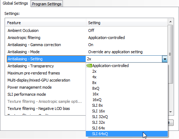
Task: Click the scrollbar up arrow
Action: [x=170, y=22]
